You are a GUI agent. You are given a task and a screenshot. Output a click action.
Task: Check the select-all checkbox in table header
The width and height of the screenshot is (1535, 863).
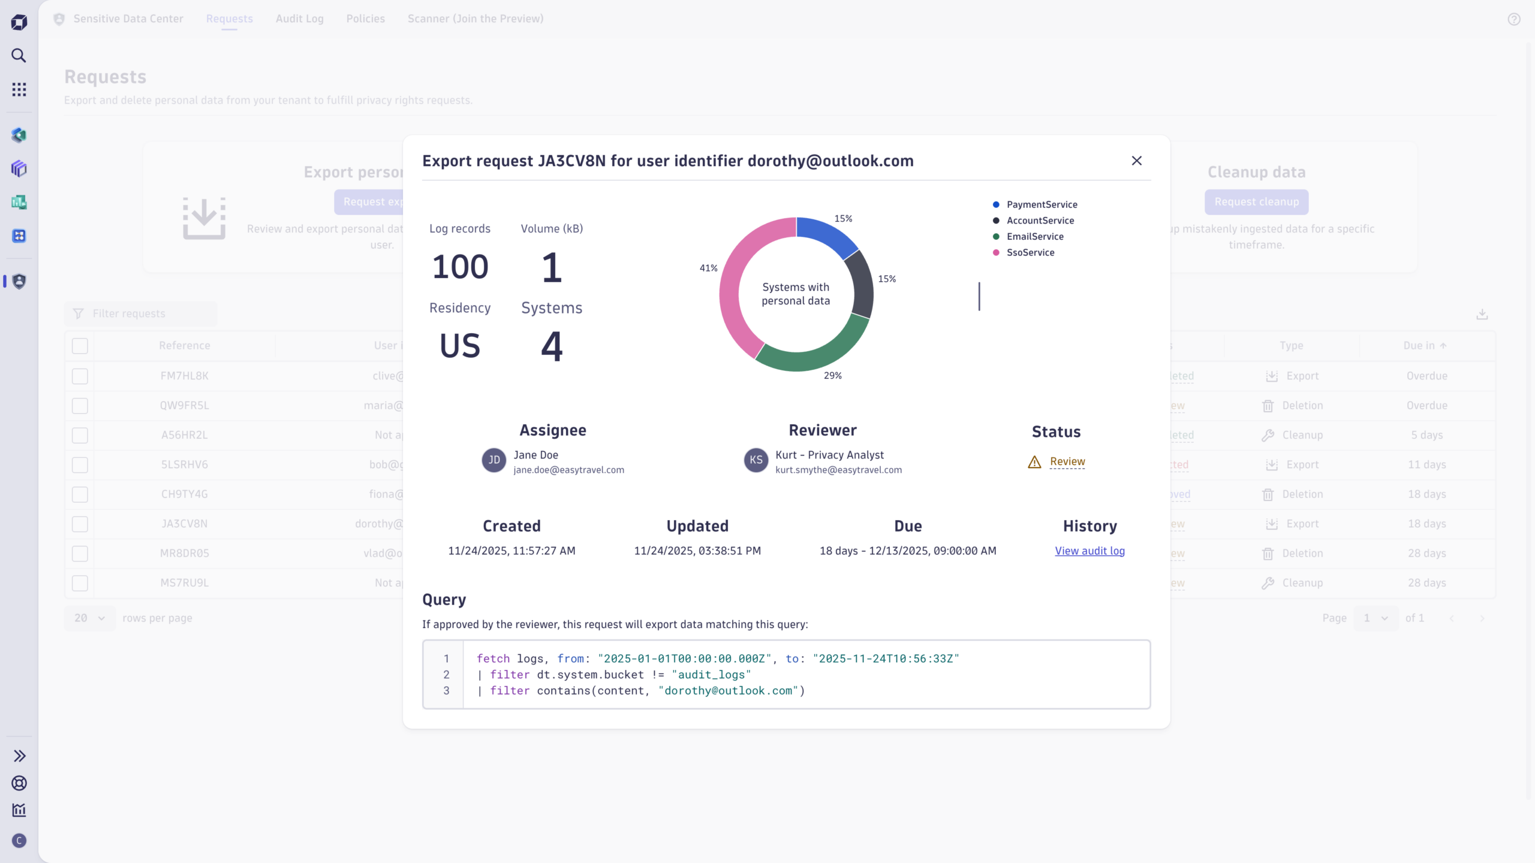pyautogui.click(x=80, y=346)
